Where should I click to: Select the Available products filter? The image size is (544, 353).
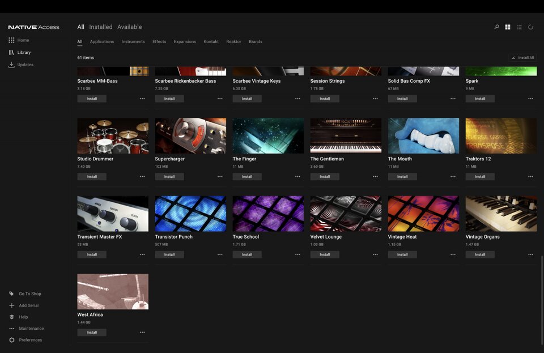click(x=130, y=27)
